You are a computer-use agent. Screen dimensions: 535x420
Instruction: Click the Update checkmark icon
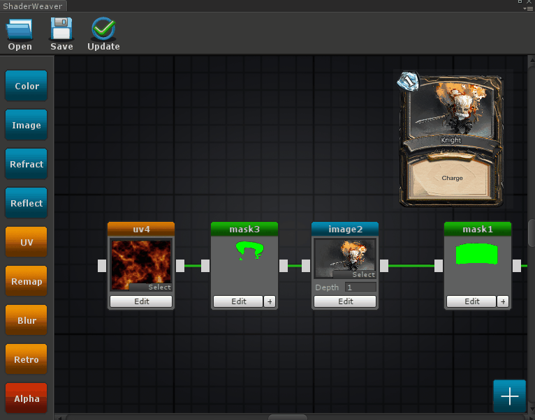[103, 29]
